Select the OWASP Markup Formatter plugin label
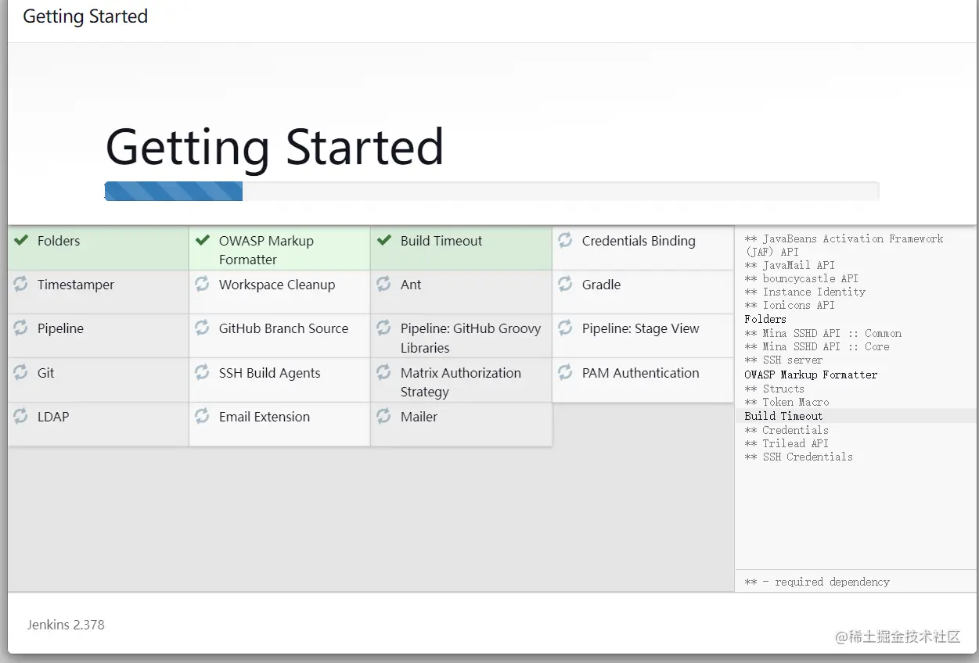 point(266,250)
